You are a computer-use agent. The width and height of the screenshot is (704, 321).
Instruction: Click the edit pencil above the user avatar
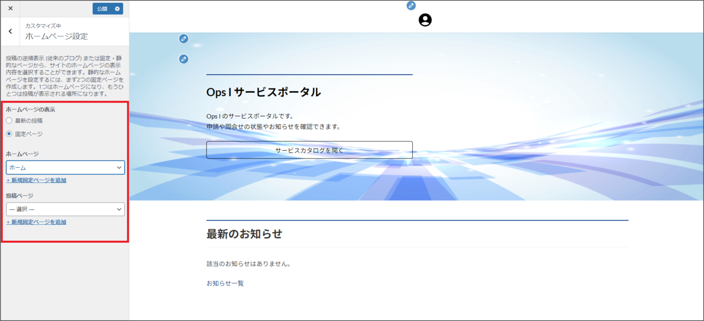[411, 6]
